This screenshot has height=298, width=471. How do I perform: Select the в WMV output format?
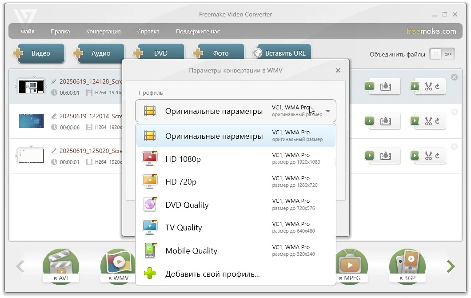(119, 266)
